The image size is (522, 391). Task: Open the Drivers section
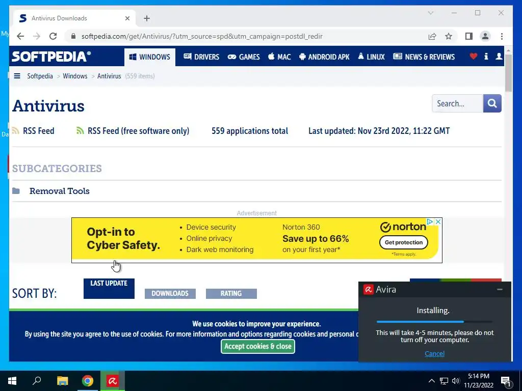coord(201,57)
